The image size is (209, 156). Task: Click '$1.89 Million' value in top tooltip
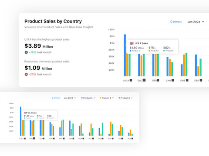click(x=137, y=48)
